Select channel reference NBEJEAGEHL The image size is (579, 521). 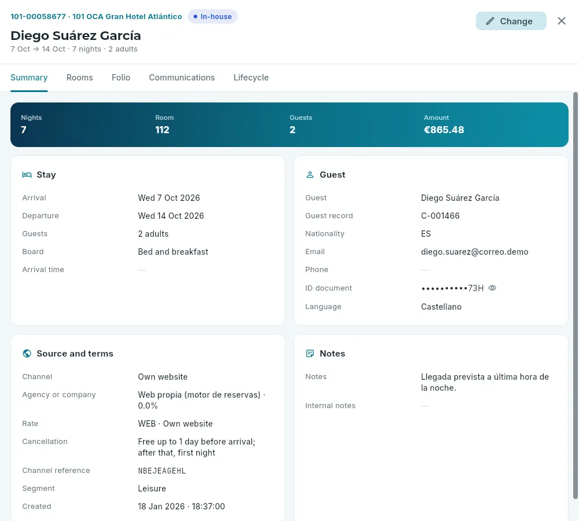pos(162,471)
